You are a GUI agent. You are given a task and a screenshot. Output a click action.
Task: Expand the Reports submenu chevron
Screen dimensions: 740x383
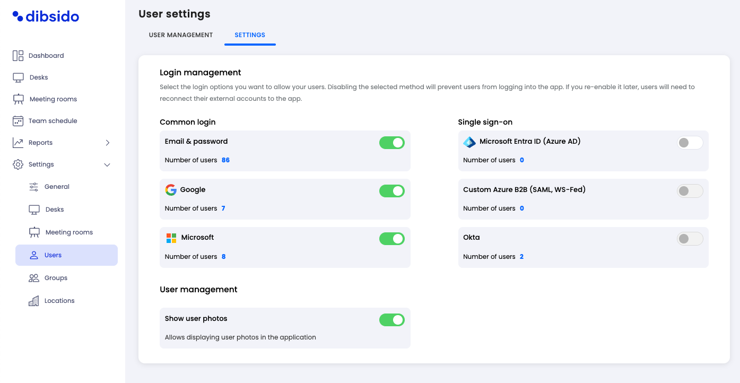coord(108,143)
